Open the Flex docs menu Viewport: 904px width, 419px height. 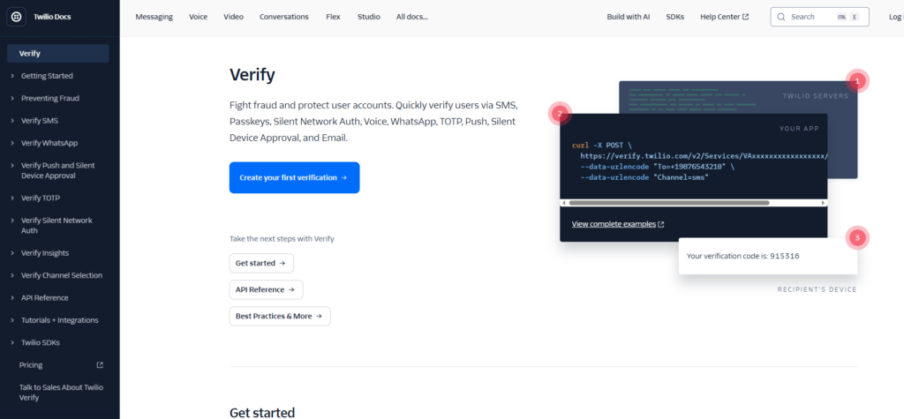pos(333,18)
